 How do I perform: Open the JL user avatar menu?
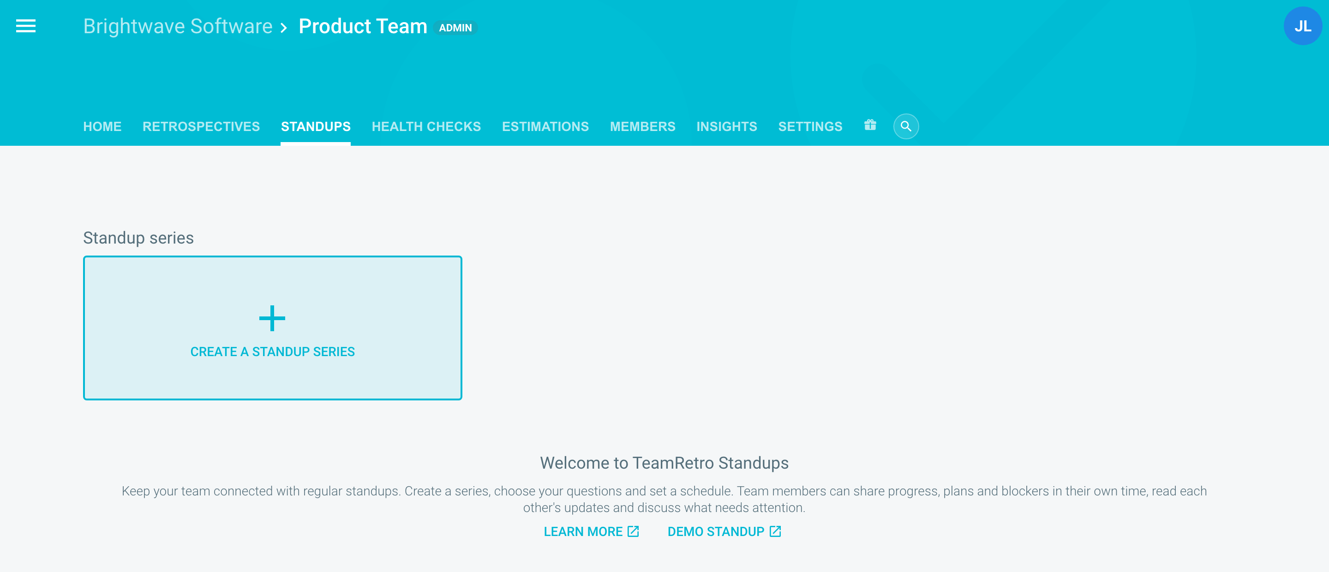[1302, 26]
